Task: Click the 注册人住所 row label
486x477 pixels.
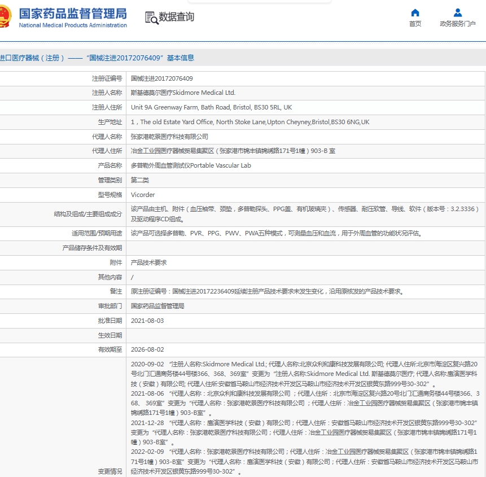Action: [x=107, y=107]
